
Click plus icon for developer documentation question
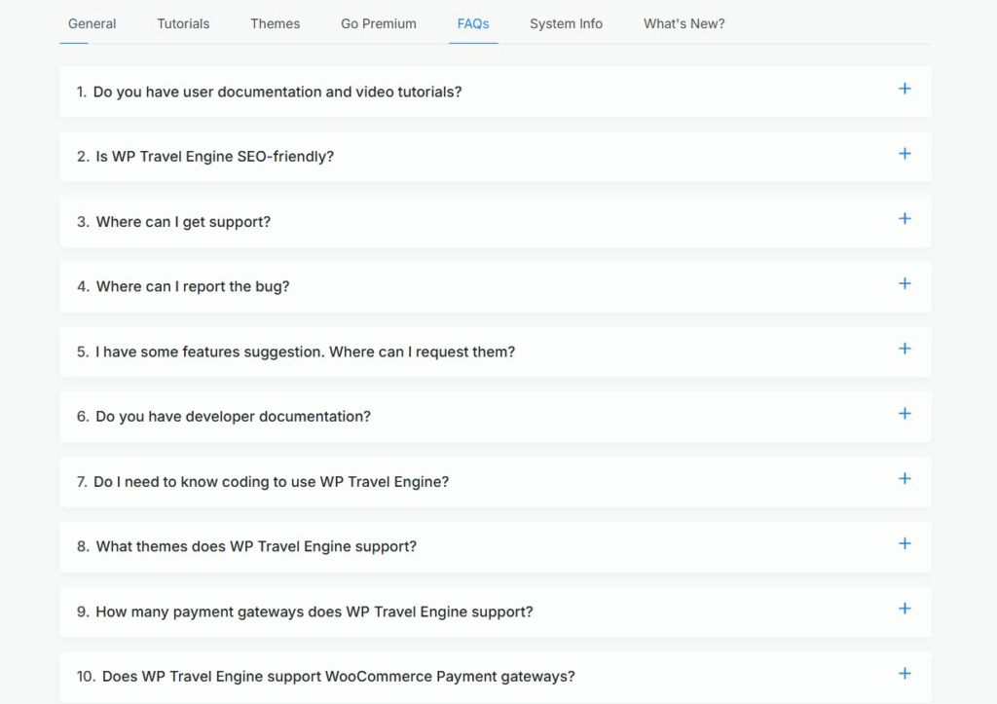[x=905, y=414]
